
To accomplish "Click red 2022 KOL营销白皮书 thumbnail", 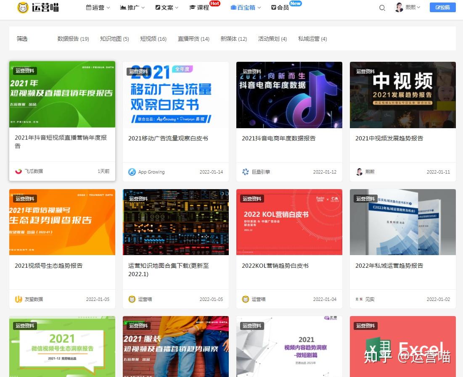I will coord(289,222).
